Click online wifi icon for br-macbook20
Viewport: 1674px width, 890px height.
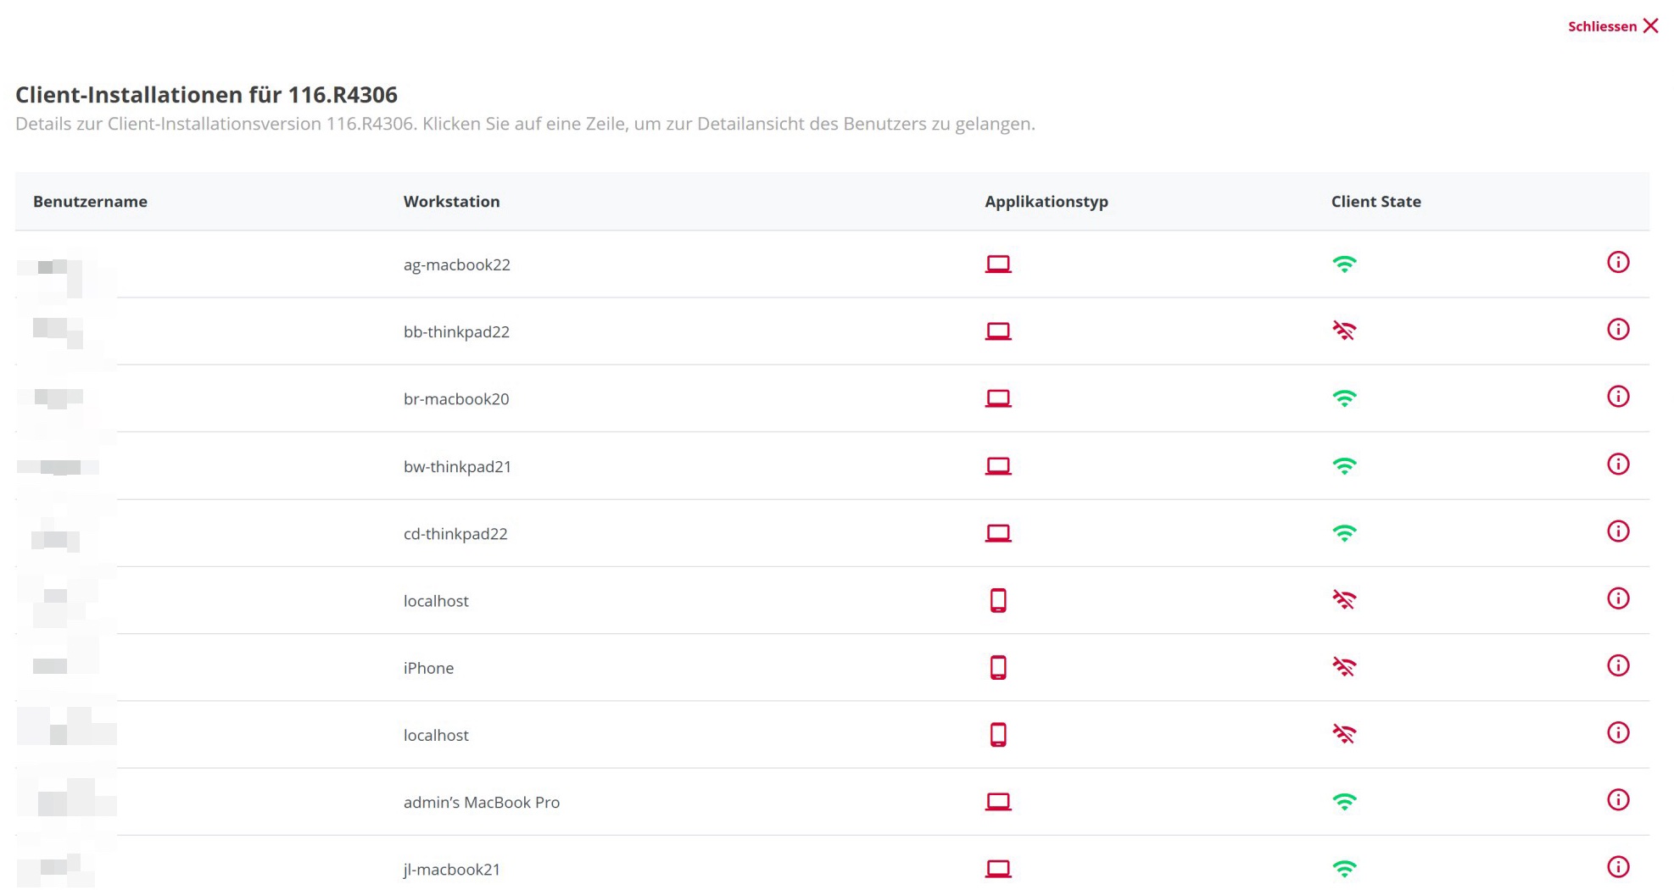(x=1344, y=398)
